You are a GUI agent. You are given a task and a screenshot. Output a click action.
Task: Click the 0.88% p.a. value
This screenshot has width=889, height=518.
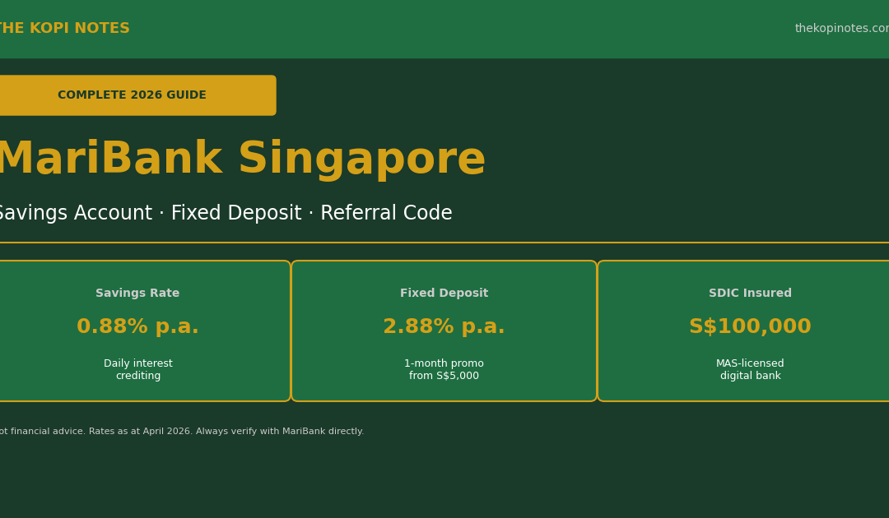[x=137, y=326]
